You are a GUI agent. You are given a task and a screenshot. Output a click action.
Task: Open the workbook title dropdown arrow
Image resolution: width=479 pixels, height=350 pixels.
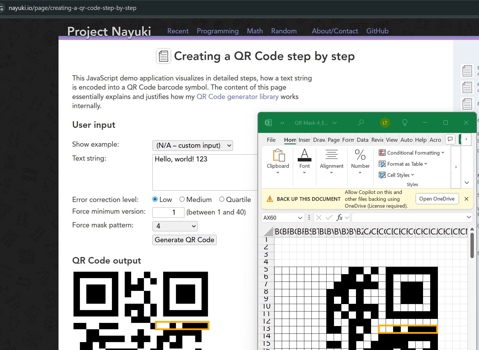335,123
